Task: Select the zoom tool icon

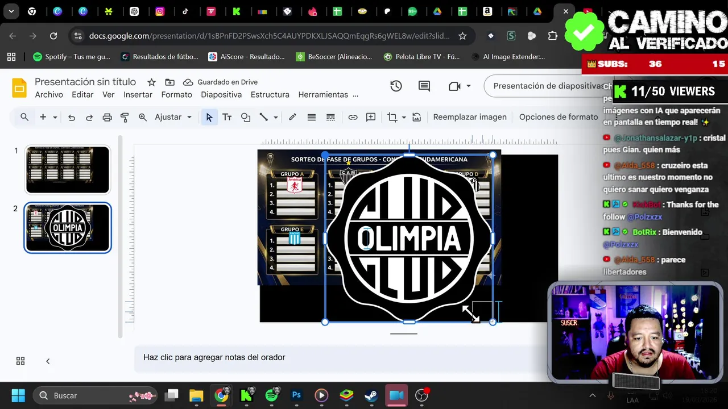Action: pos(143,118)
